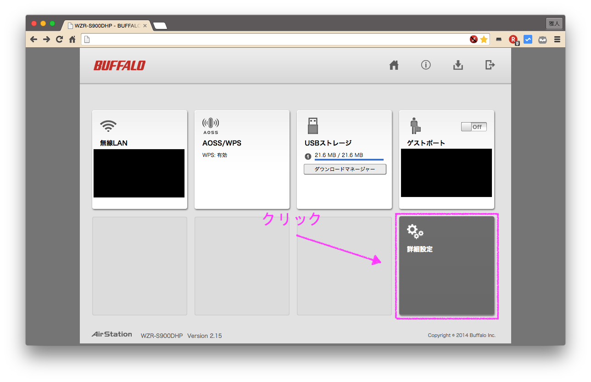Click the AirStation logo in footer
591x382 pixels.
pyautogui.click(x=112, y=334)
